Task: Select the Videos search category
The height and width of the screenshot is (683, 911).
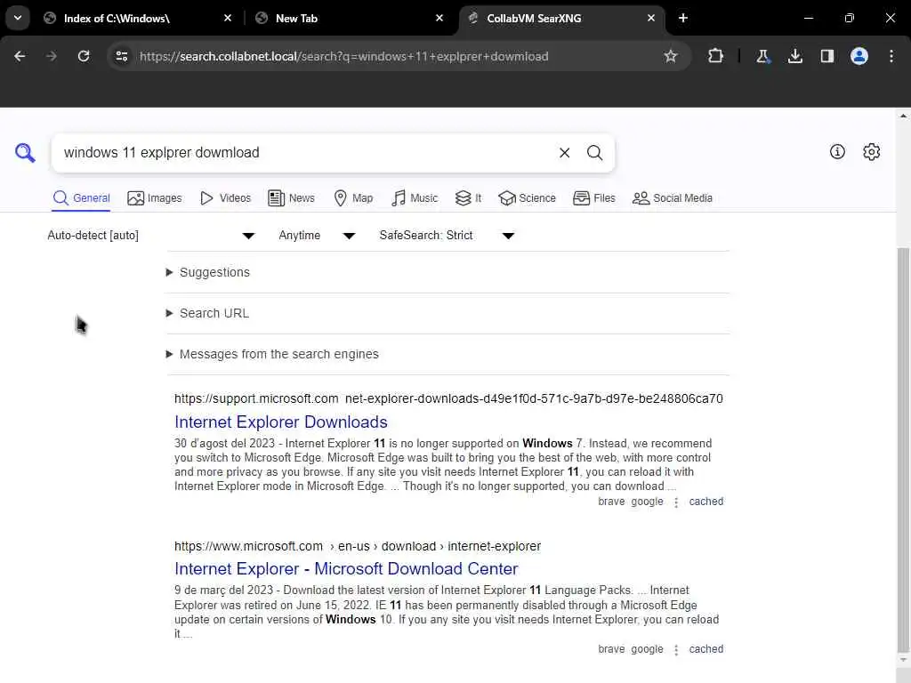Action: pos(225,198)
